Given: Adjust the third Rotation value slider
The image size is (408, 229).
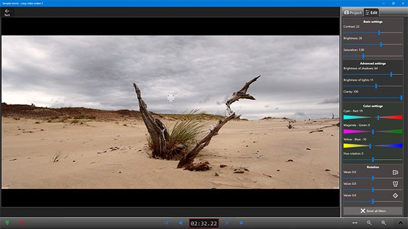Looking at the screenshot, I should (372, 202).
